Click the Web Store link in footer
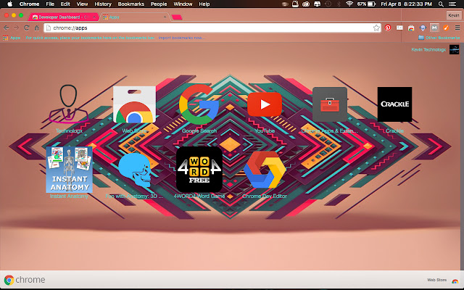464x290 pixels. (x=436, y=280)
